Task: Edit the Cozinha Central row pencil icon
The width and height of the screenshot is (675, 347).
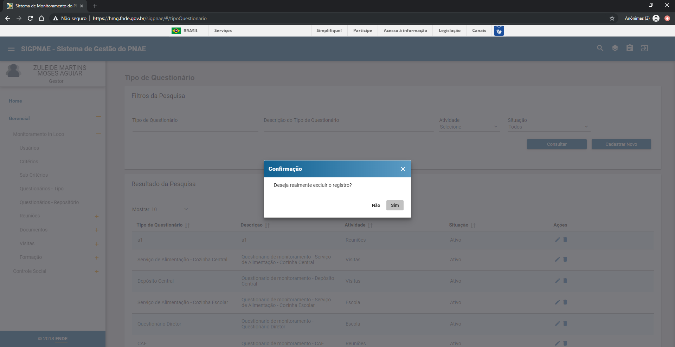Action: click(x=557, y=259)
